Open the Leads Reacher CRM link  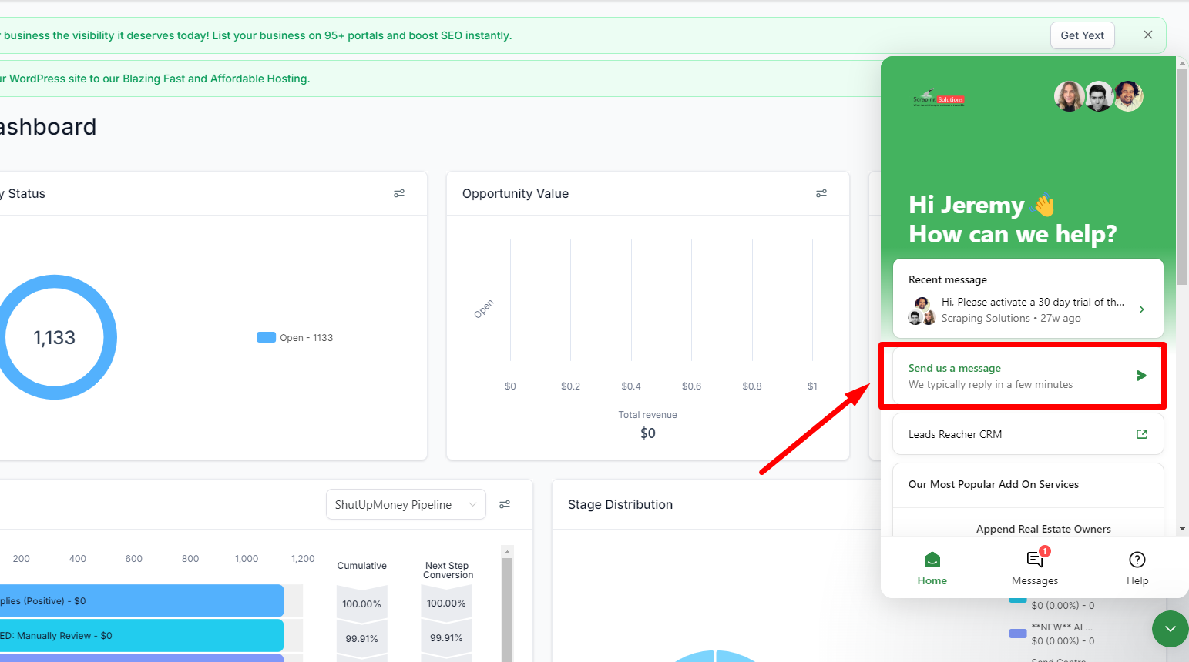pyautogui.click(x=1028, y=434)
